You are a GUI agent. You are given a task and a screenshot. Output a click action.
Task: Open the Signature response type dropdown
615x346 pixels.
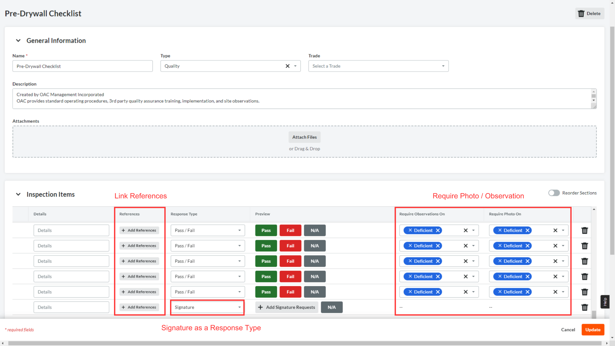pos(208,307)
